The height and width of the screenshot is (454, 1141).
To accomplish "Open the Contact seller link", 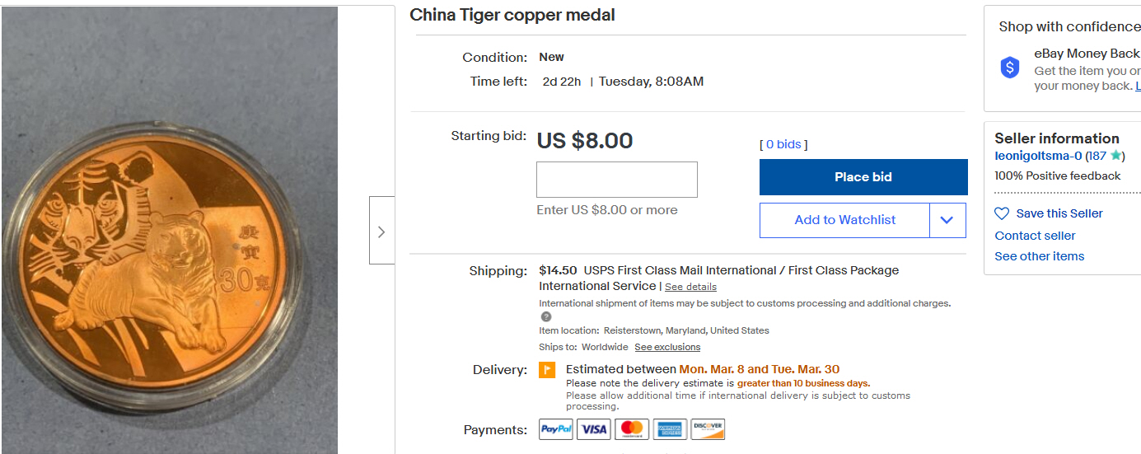I will (x=1035, y=236).
